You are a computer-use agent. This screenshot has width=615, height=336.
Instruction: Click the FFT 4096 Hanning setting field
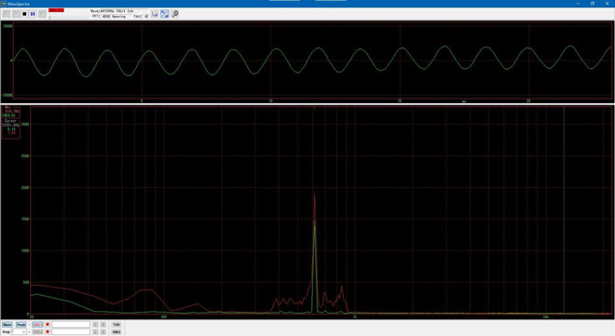116,17
